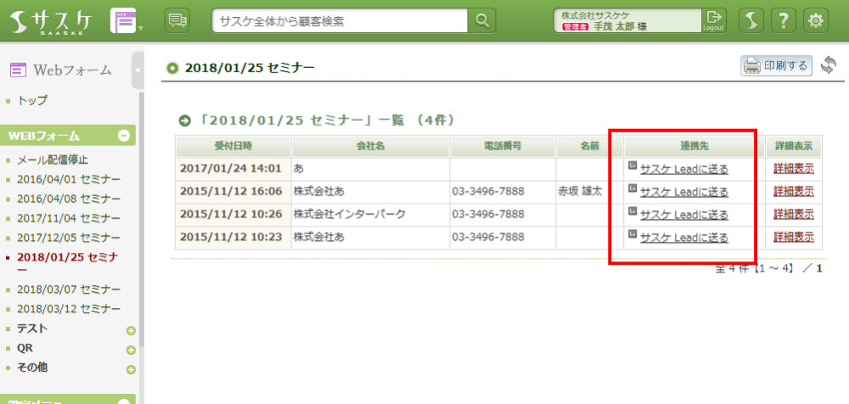Click 詳細表示 link for 赤坂 雄太 row
Image resolution: width=849 pixels, height=404 pixels.
click(x=793, y=192)
